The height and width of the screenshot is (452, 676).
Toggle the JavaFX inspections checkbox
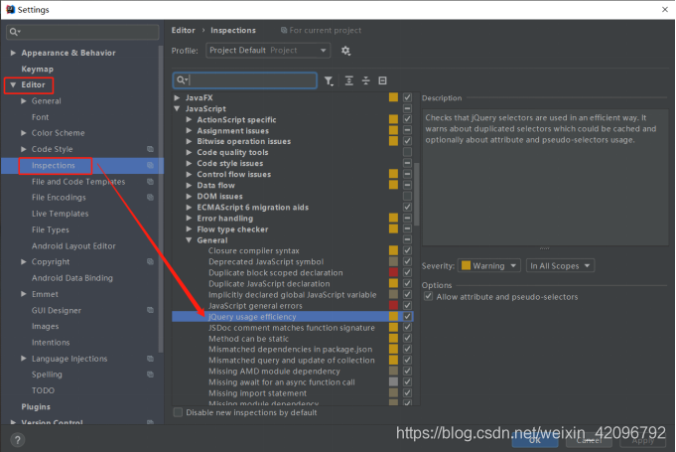407,97
